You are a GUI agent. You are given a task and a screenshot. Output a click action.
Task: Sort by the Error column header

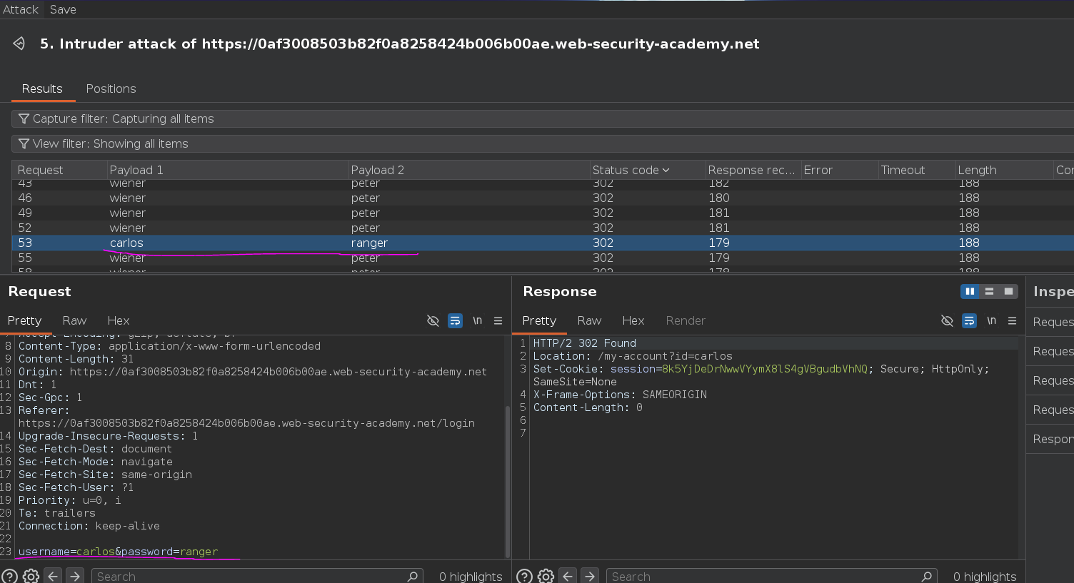[839, 170]
